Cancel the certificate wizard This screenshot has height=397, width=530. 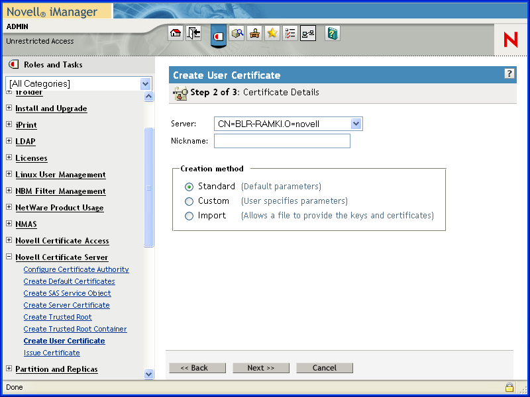click(x=325, y=368)
